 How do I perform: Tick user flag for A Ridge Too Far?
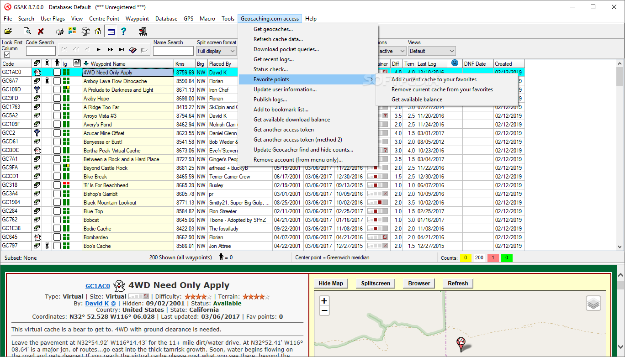57,107
